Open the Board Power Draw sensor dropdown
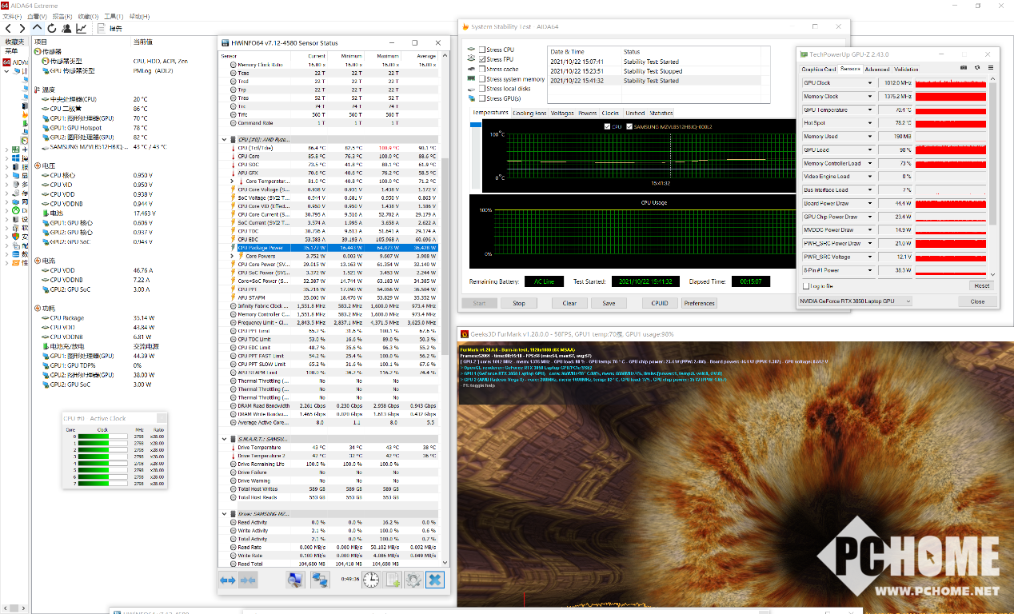Screen dimensions: 1014x614 870,204
